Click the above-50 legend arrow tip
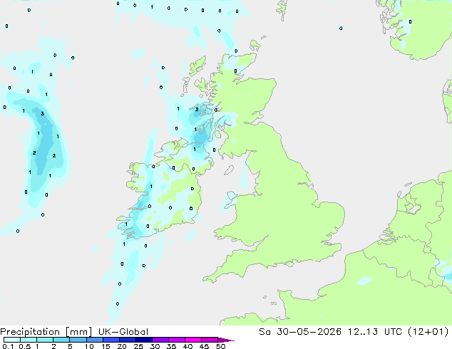 [x=226, y=340]
